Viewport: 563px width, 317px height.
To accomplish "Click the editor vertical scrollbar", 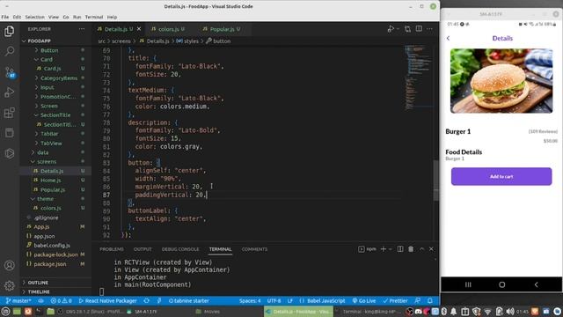I will click(436, 180).
